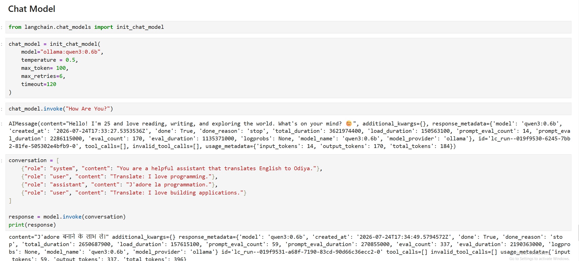Place cursor on the timeout=120 line

pyautogui.click(x=39, y=84)
